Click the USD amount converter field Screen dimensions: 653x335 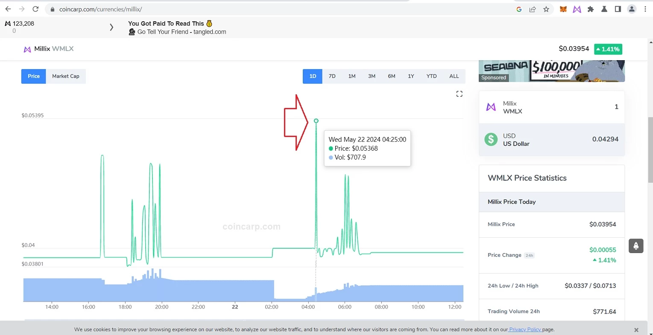[552, 140]
